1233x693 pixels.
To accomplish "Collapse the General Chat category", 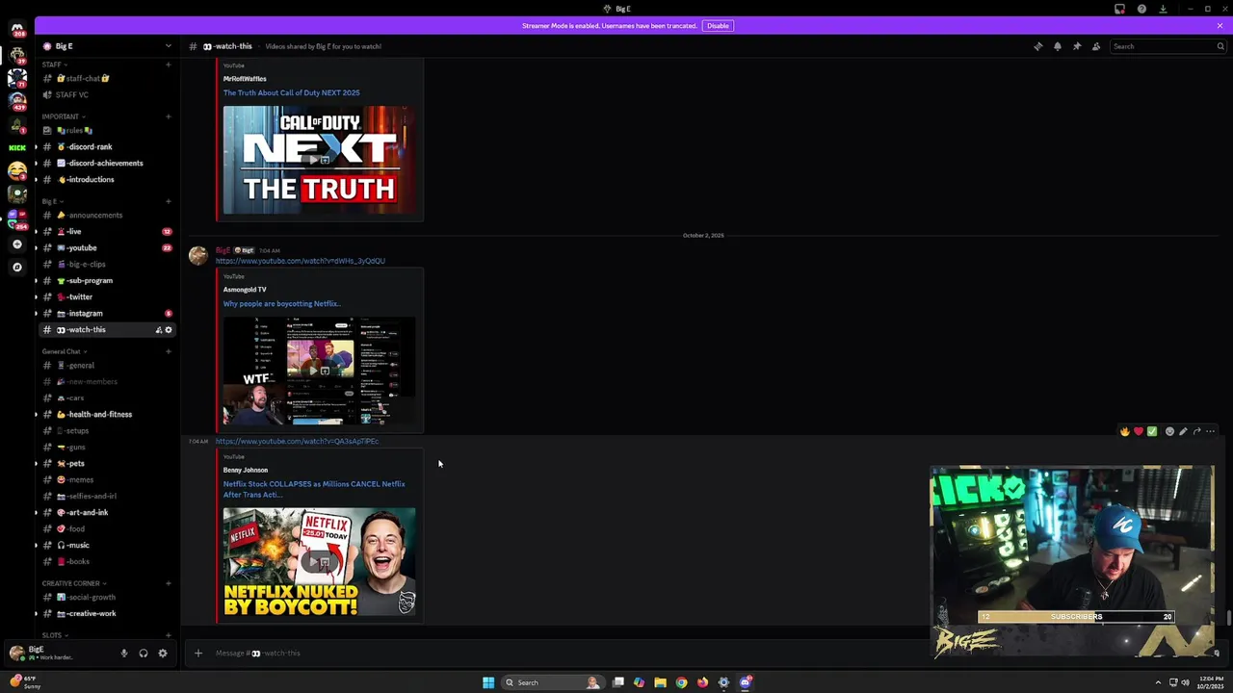I will click(64, 351).
